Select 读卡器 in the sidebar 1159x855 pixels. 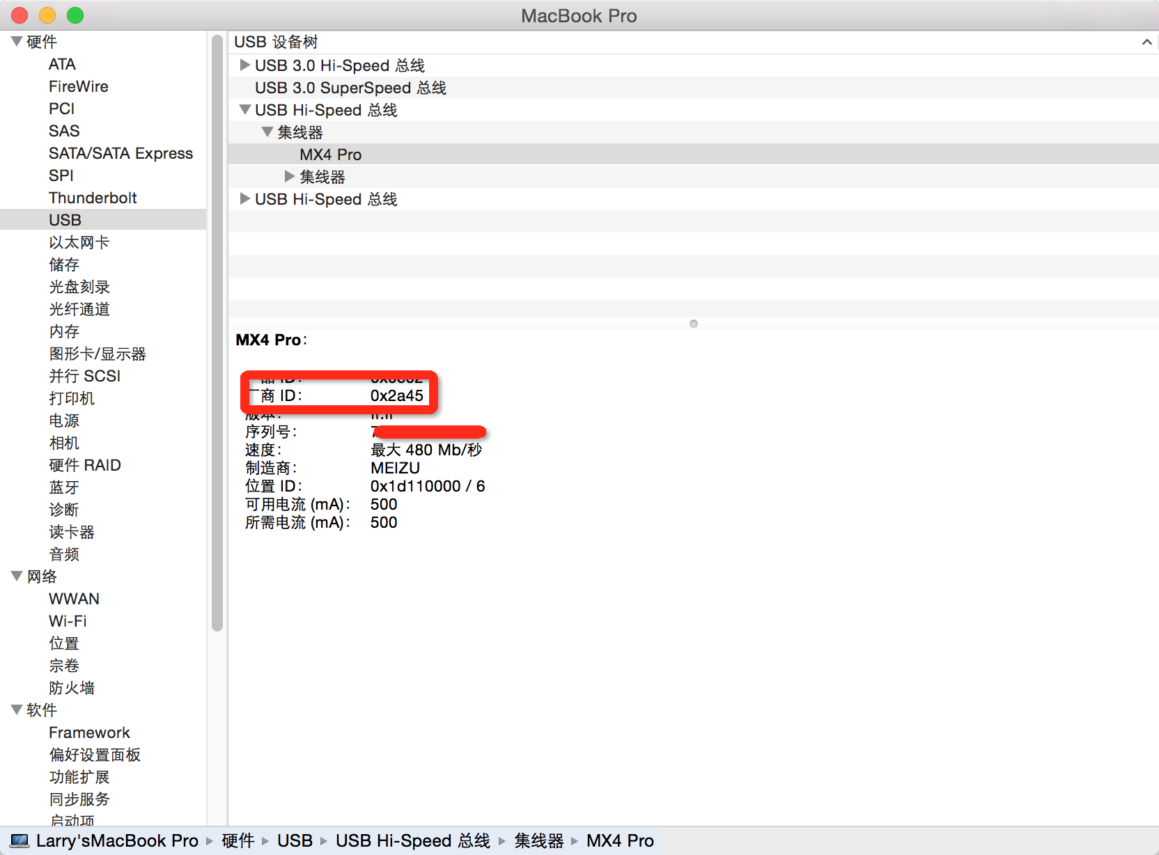(x=72, y=532)
